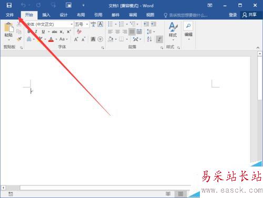Screen dimensions: 263x198
Task: Toggle character shading A icon
Action: 93,39
